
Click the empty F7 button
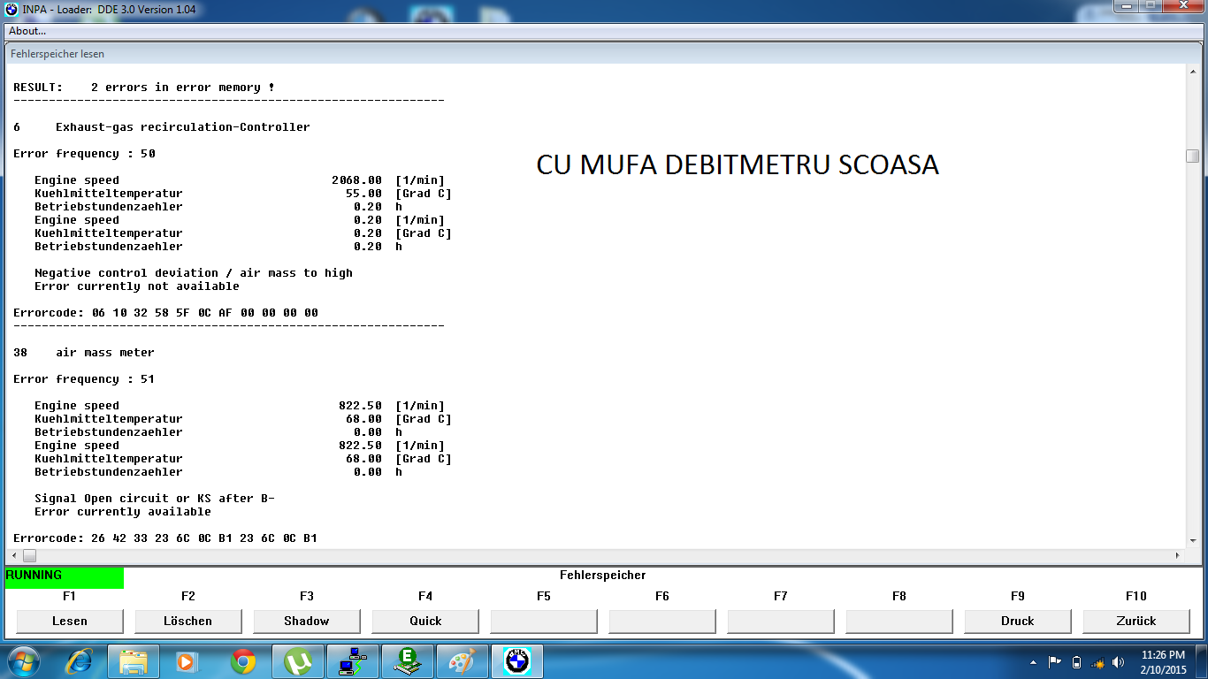coord(781,622)
